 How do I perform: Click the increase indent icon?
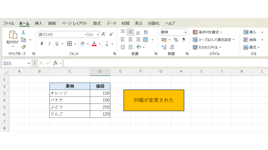click(x=130, y=47)
